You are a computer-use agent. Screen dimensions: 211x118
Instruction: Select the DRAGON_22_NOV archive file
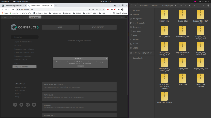click(183, 32)
